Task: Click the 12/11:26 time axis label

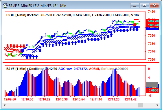Action: click(113, 99)
